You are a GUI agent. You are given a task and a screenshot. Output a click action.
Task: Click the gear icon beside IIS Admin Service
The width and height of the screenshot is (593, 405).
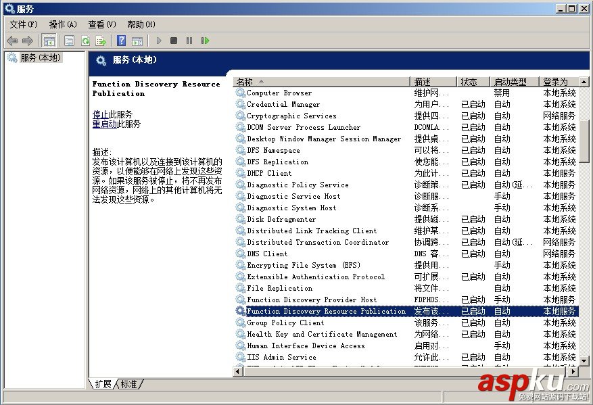pyautogui.click(x=241, y=357)
